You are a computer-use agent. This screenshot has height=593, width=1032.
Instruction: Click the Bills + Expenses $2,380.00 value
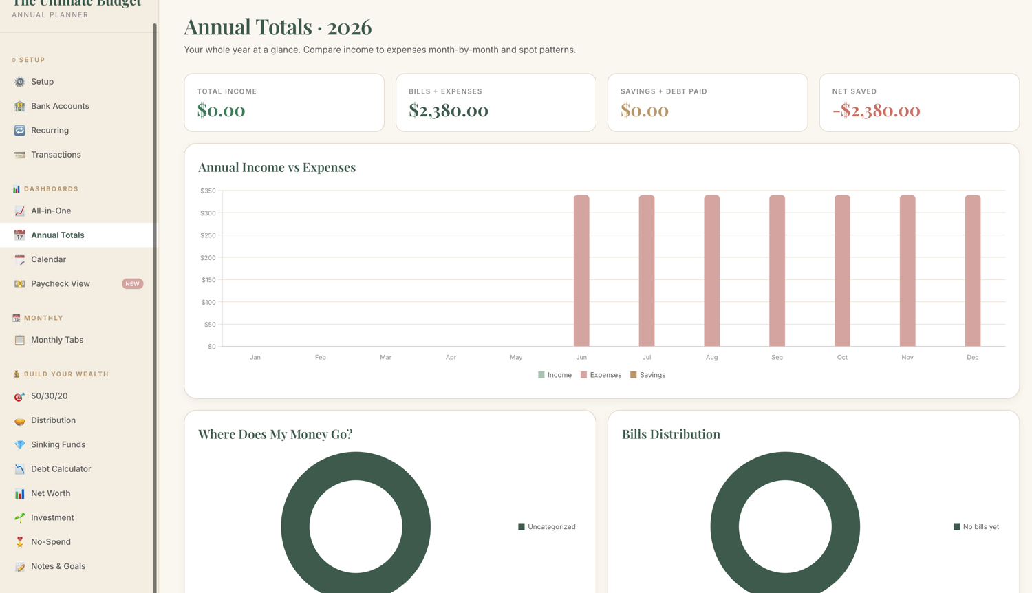pyautogui.click(x=449, y=110)
